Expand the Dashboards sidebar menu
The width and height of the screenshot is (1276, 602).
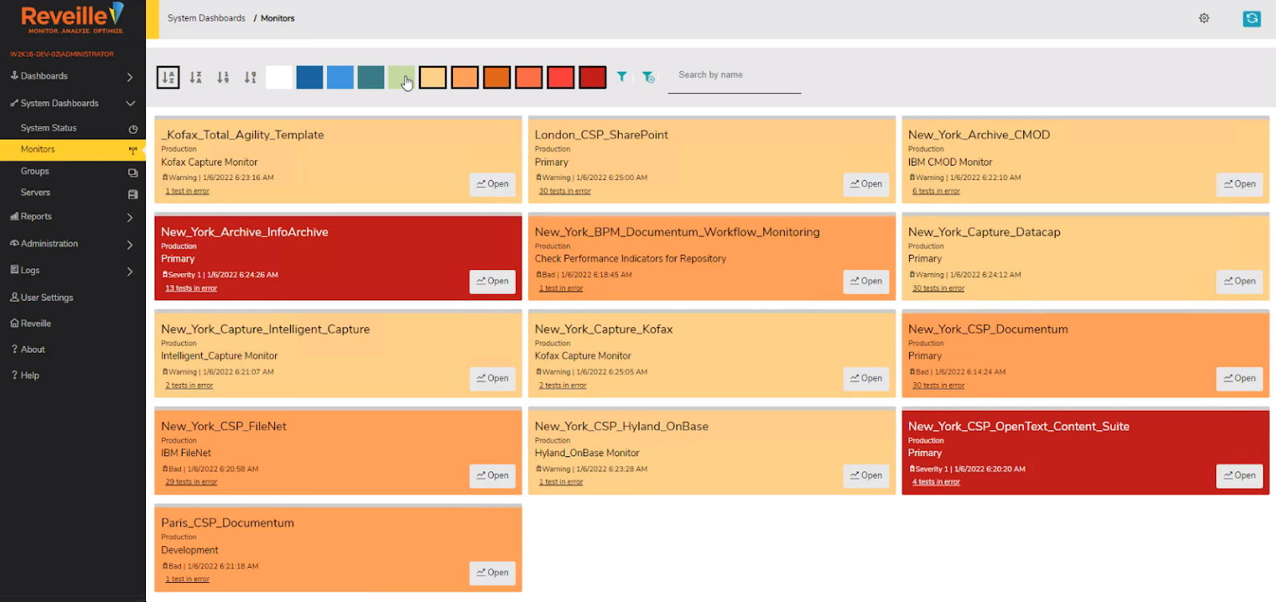(x=73, y=76)
